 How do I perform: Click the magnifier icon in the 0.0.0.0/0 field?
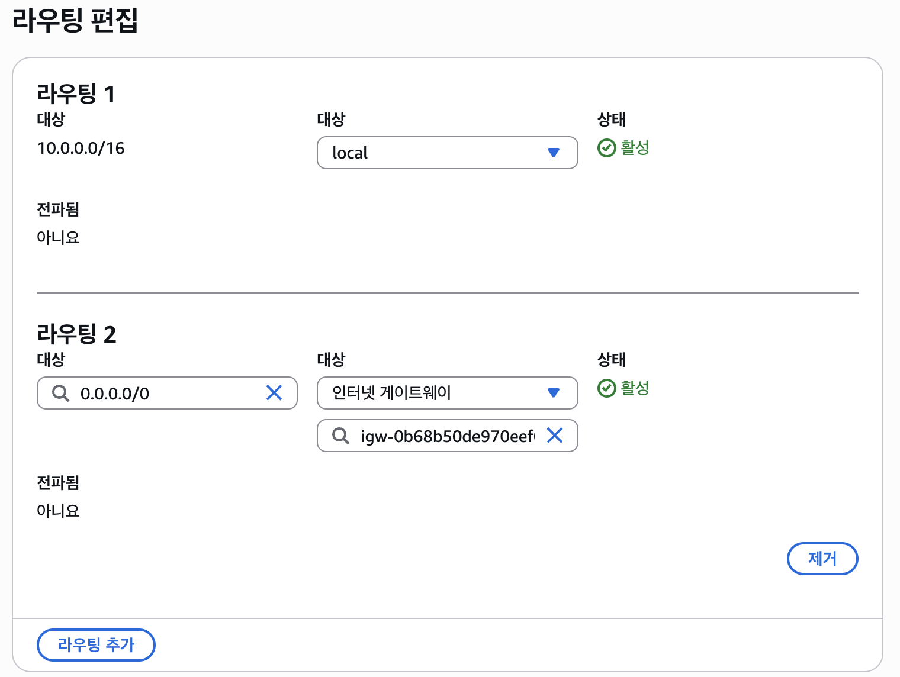60,393
